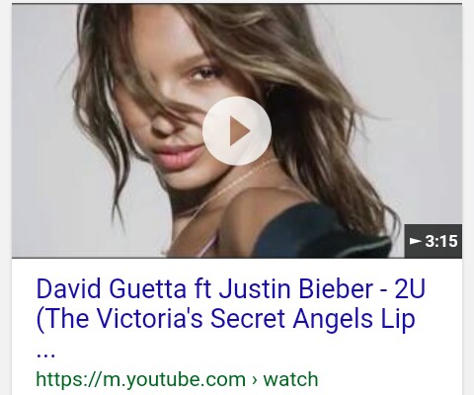The width and height of the screenshot is (474, 395).
Task: Open the video thumbnail image
Action: coord(237,130)
